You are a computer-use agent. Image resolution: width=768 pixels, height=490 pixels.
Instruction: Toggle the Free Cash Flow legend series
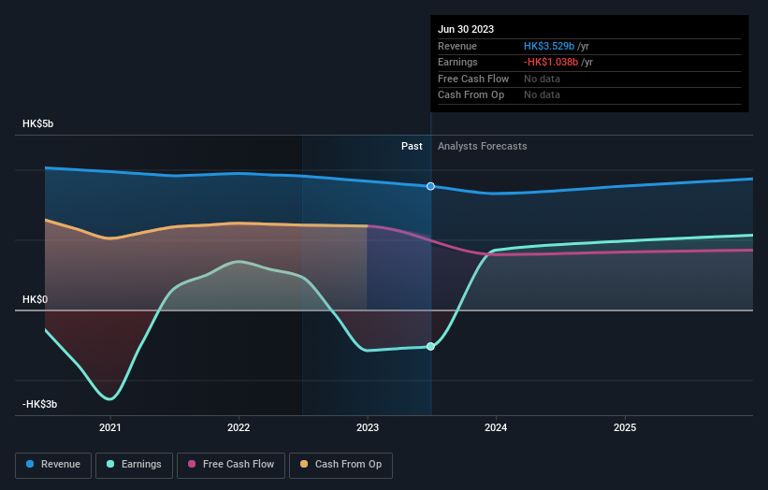point(231,465)
